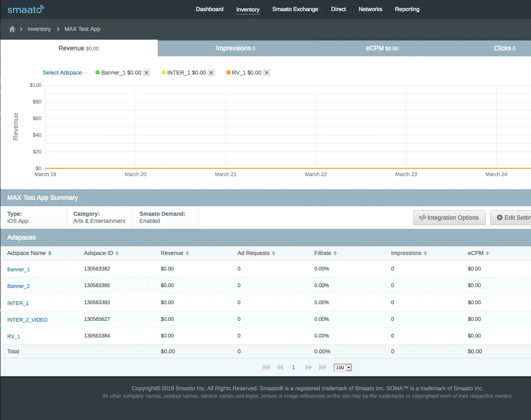Remove RV_1 from the chart legend
531x420 pixels.
(x=267, y=73)
